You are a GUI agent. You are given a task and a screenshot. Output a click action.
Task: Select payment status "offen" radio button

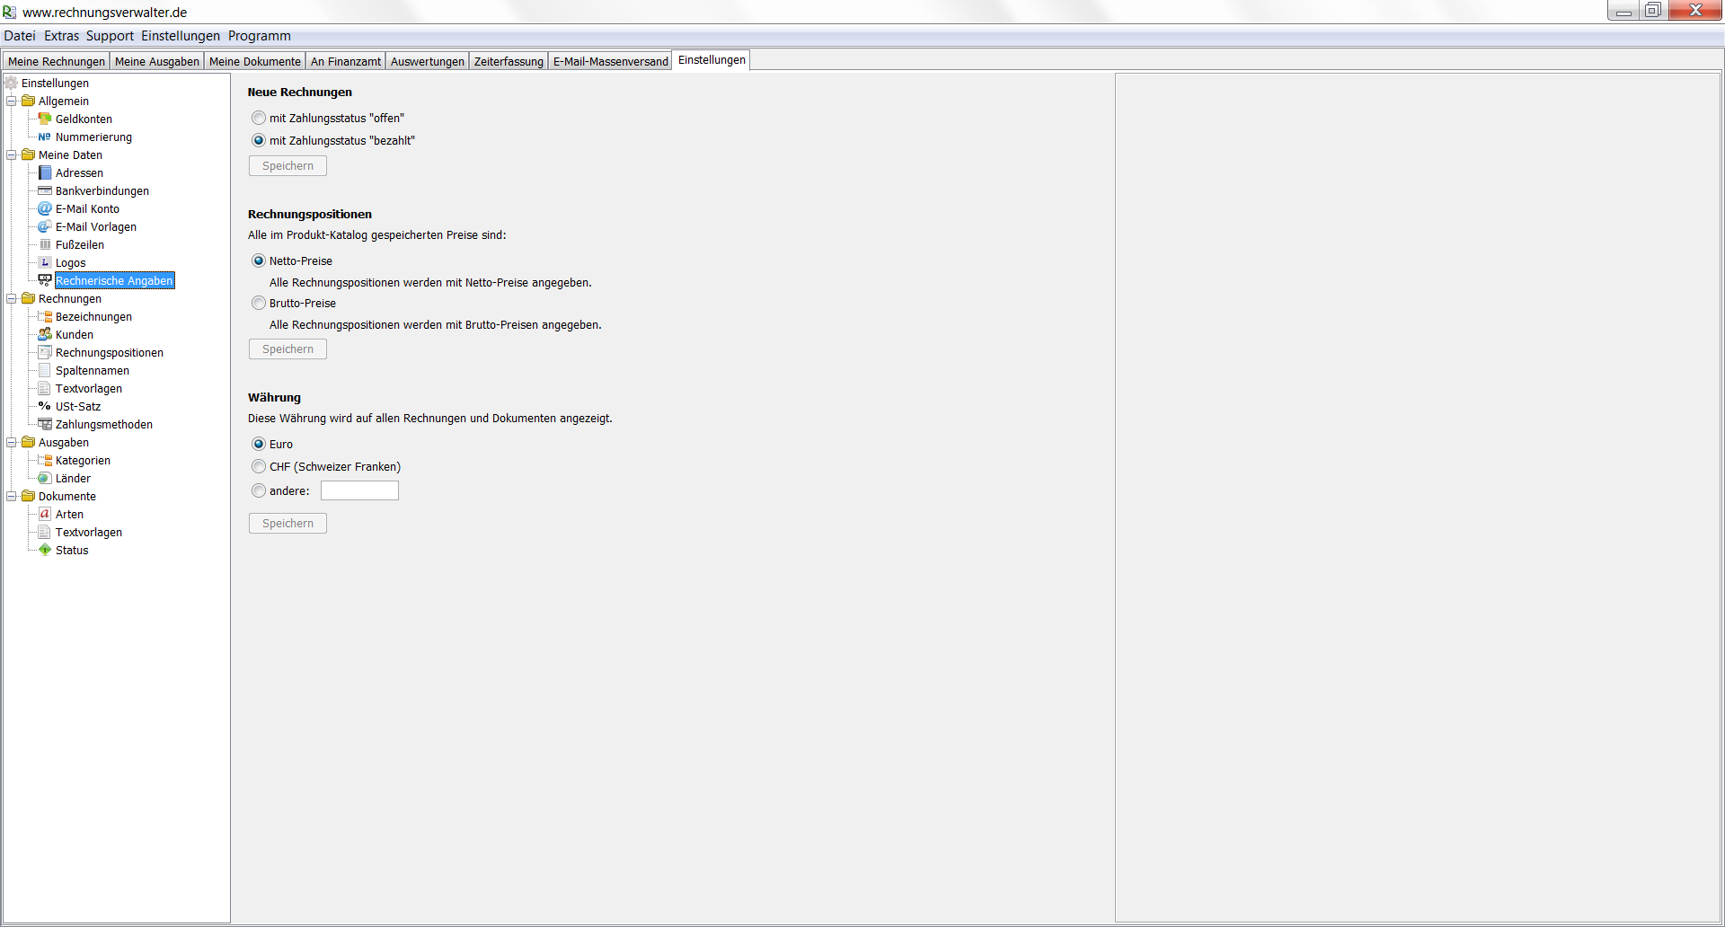259,118
